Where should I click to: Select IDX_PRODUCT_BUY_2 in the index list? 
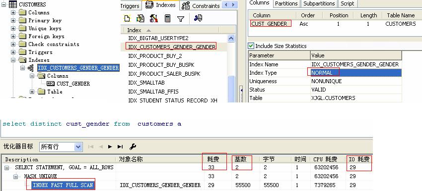[x=155, y=56]
